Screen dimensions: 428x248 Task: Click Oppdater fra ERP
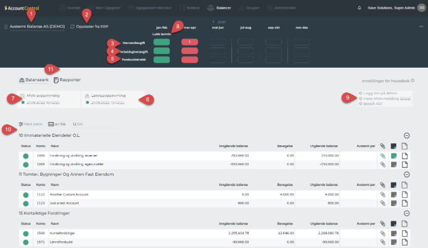[91, 26]
